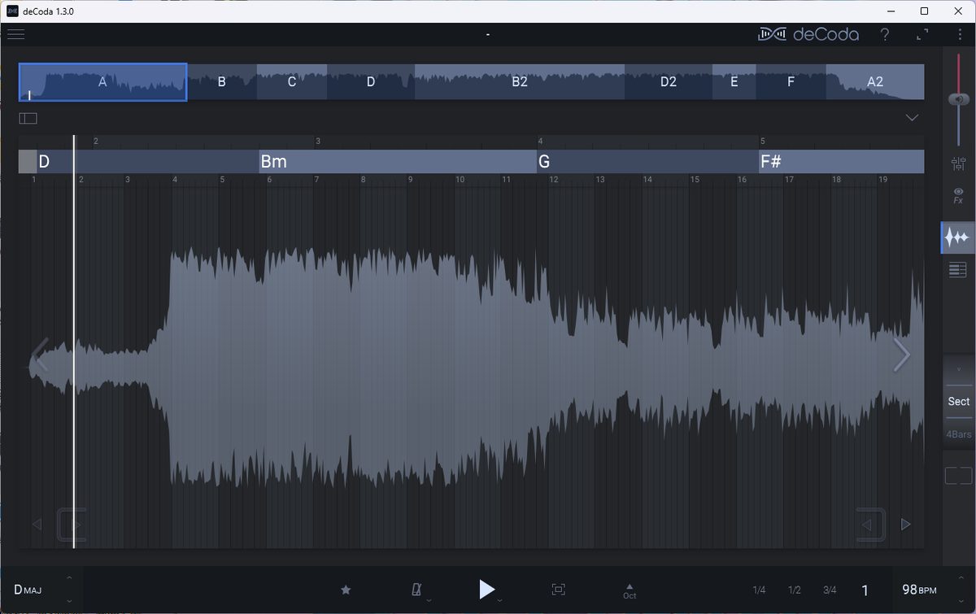Open the mixer faders icon
Viewport: 976px width, 614px height.
point(958,163)
